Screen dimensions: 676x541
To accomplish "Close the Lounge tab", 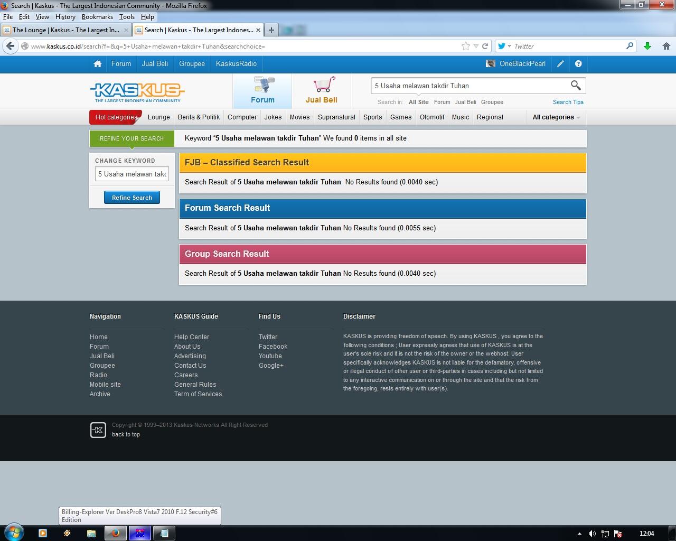I will (x=126, y=30).
